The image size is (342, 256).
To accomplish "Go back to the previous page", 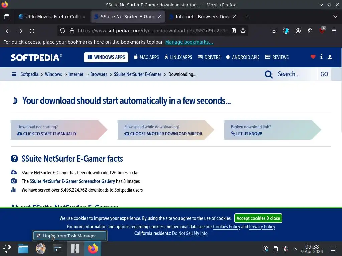I will tap(8, 31).
